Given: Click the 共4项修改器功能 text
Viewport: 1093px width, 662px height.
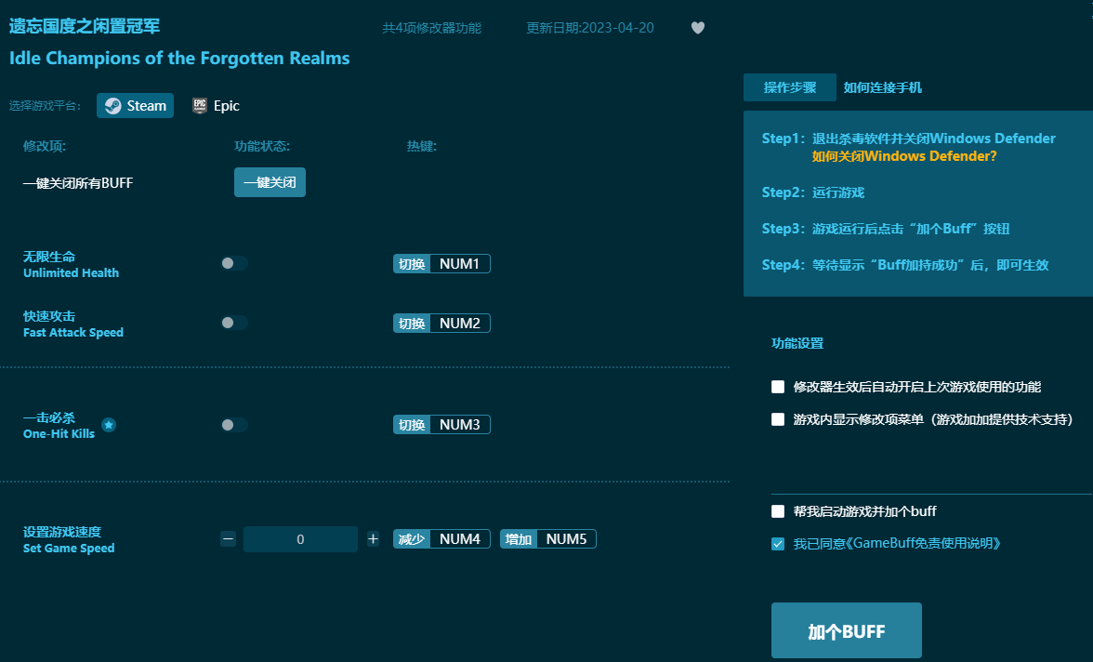Looking at the screenshot, I should pos(431,28).
